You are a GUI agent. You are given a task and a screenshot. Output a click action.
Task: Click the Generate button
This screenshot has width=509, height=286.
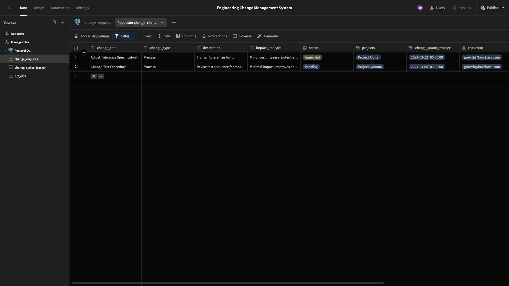click(x=267, y=36)
